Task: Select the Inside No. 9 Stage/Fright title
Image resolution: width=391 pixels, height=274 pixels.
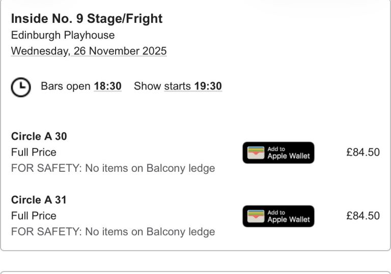Action: tap(87, 19)
